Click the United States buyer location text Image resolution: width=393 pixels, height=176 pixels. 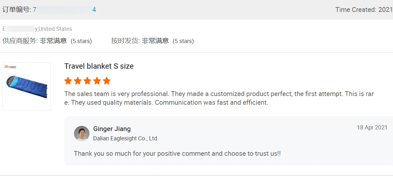(x=55, y=29)
